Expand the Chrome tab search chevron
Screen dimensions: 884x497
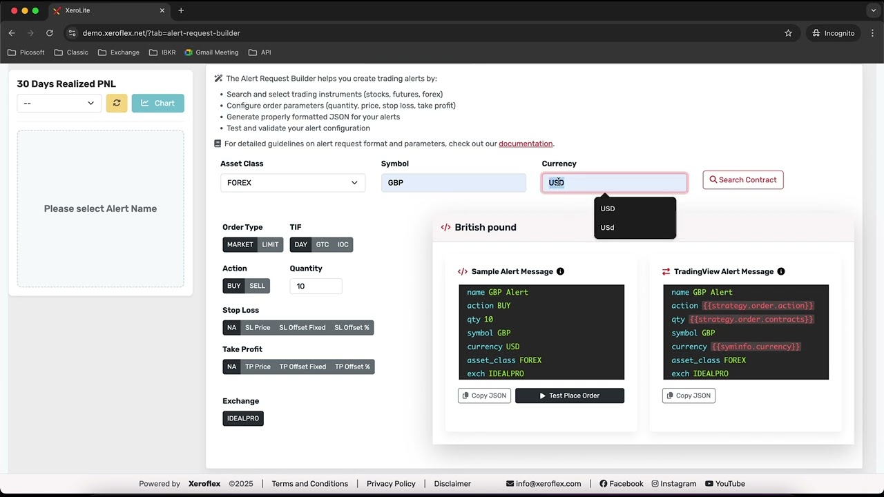(x=874, y=10)
